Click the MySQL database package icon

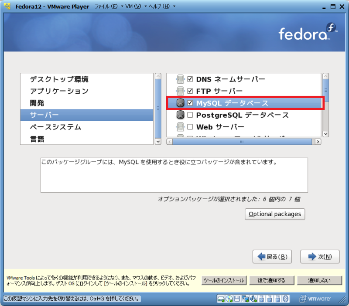[180, 103]
